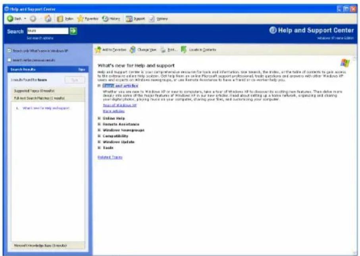The image size is (360, 256).
Task: Expand the Windows Newsgroups section
Action: (x=99, y=130)
